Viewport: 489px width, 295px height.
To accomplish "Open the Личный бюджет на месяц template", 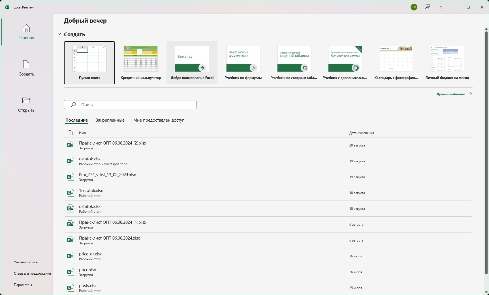I will coord(447,63).
